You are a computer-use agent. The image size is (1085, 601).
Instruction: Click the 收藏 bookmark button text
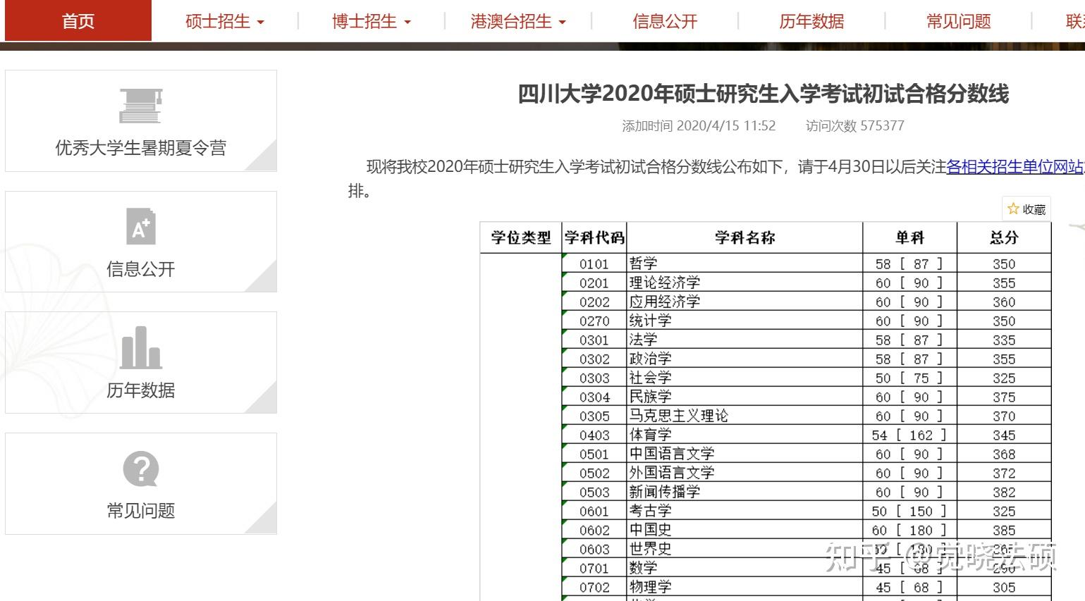coord(1034,209)
